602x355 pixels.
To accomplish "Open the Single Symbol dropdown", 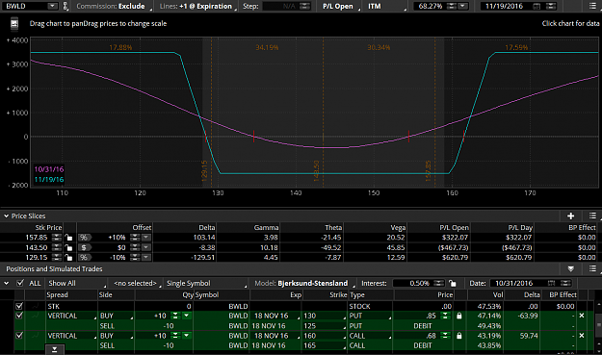I will click(x=206, y=283).
